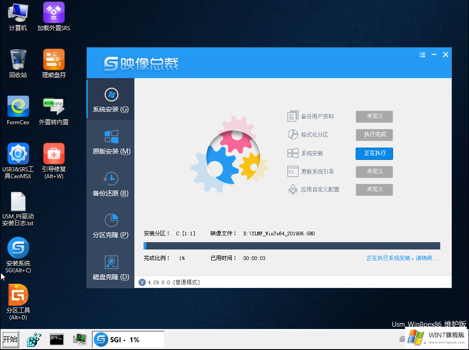
Task: Open the 开始 Start menu
Action: point(10,339)
